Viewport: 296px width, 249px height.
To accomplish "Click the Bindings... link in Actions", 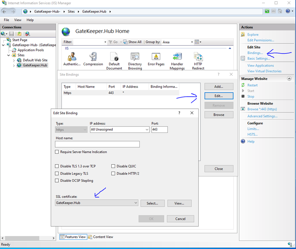I will point(255,53).
